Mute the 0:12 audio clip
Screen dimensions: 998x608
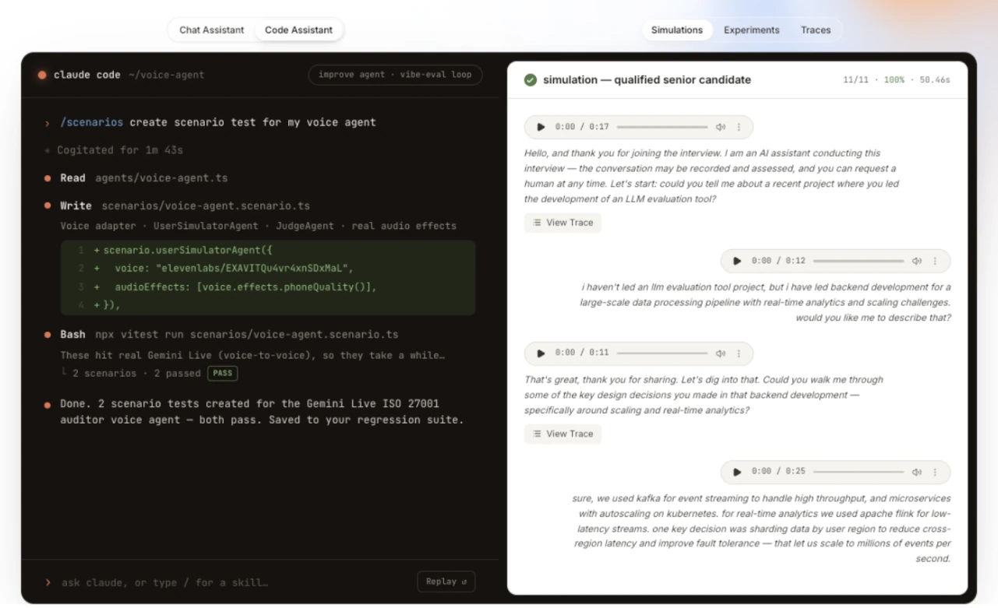coord(917,261)
